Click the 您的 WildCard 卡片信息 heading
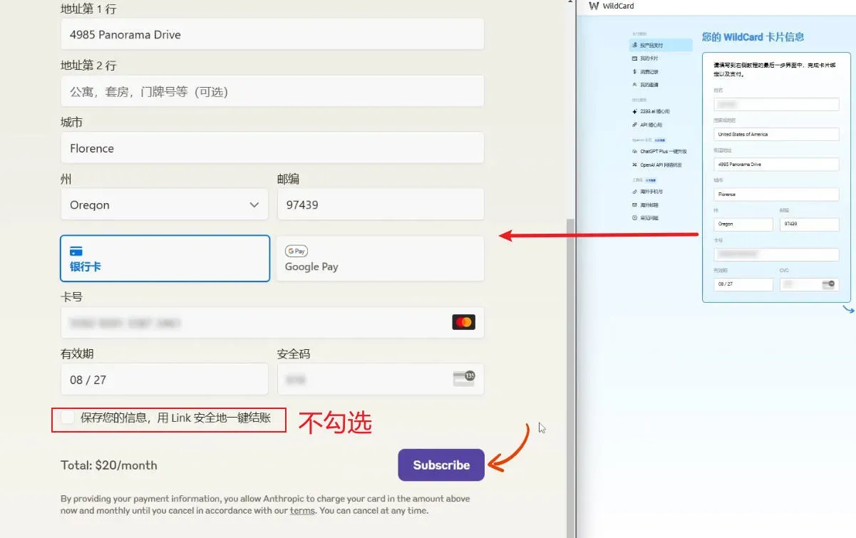Viewport: 856px width, 538px height. 753,37
